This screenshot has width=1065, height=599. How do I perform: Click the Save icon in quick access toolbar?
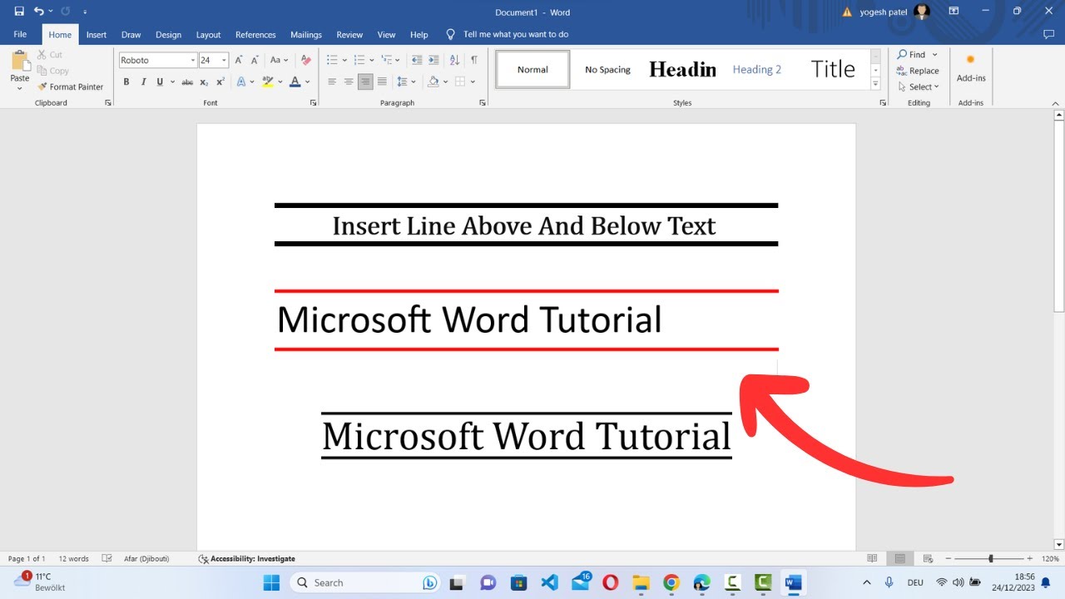click(x=19, y=12)
